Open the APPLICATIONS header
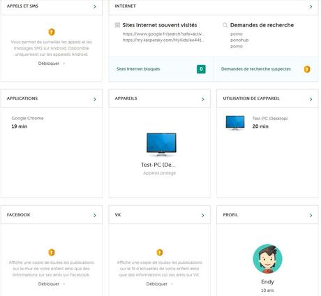 [22, 98]
